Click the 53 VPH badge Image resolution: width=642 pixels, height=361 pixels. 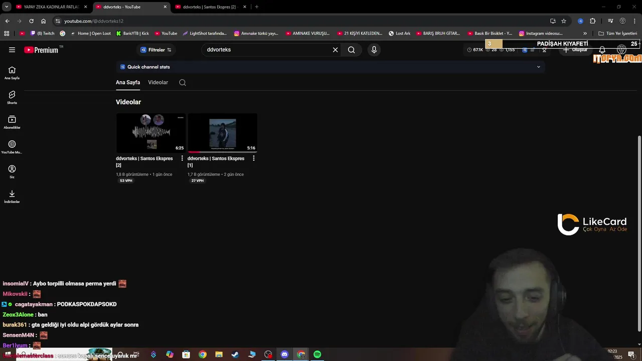tap(126, 180)
